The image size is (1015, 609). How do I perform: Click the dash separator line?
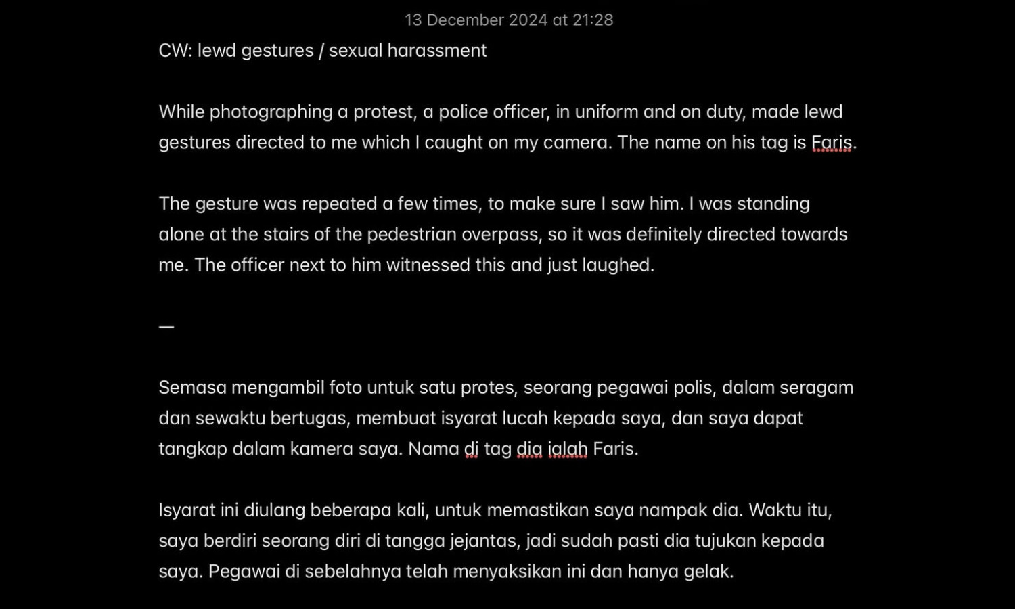tap(166, 327)
